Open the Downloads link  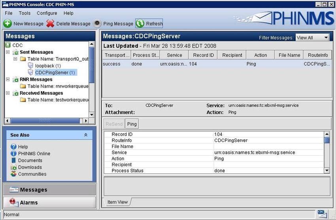pyautogui.click(x=30, y=167)
